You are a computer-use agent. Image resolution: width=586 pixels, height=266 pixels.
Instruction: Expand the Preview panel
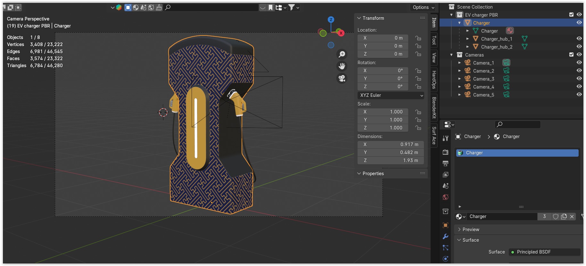click(x=459, y=230)
